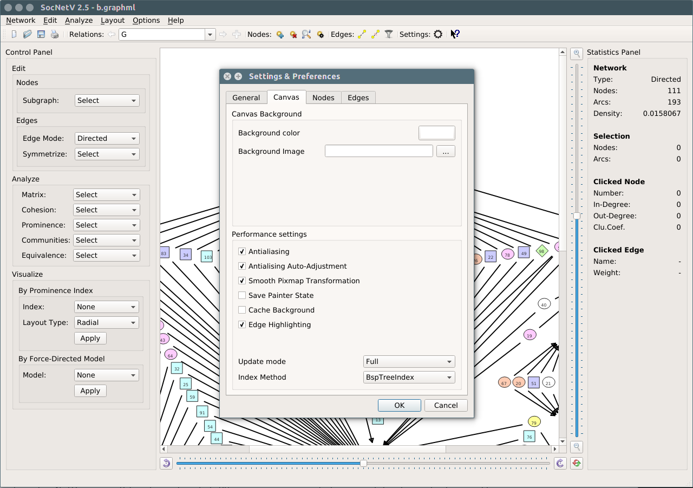
Task: Click Apply under By Force-Directed Model
Action: tap(90, 391)
